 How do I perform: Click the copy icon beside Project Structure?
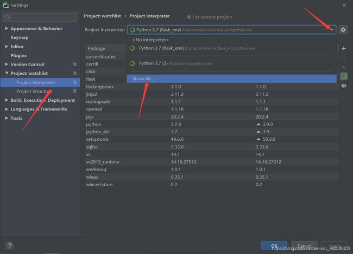point(75,91)
